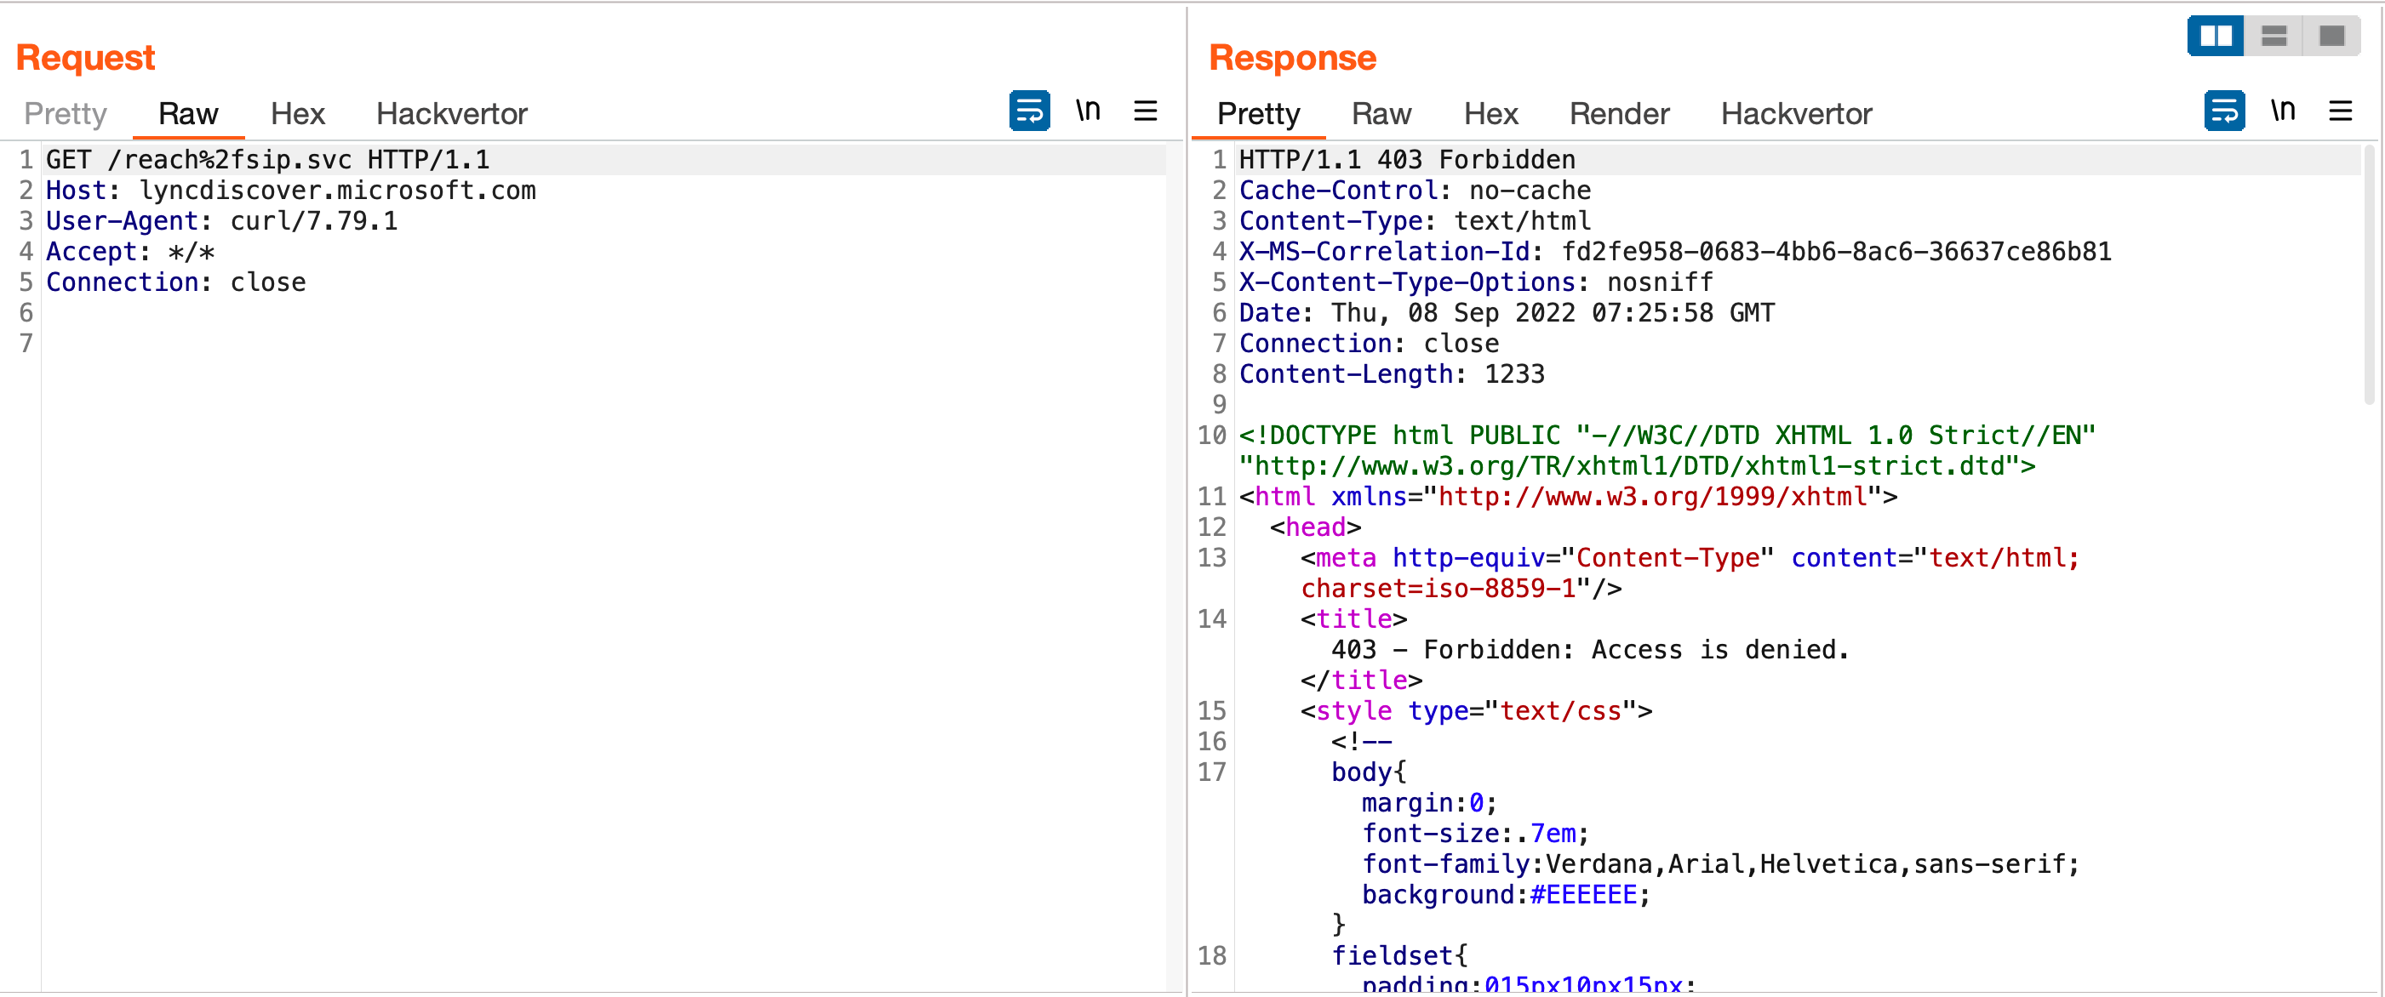Screen dimensions: 2385x997
Task: Open the Response Hex tab
Action: pyautogui.click(x=1490, y=114)
